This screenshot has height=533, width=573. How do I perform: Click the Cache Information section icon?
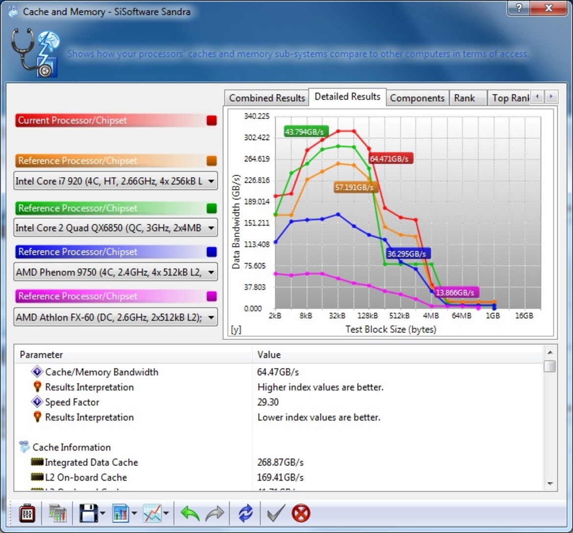(x=24, y=446)
